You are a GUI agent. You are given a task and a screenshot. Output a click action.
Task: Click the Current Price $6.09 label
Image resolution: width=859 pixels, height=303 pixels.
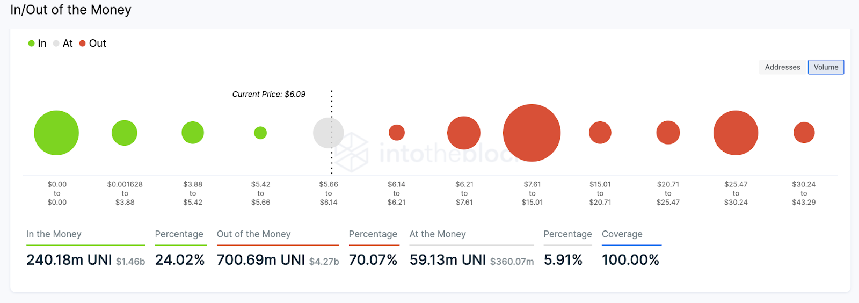click(x=268, y=94)
